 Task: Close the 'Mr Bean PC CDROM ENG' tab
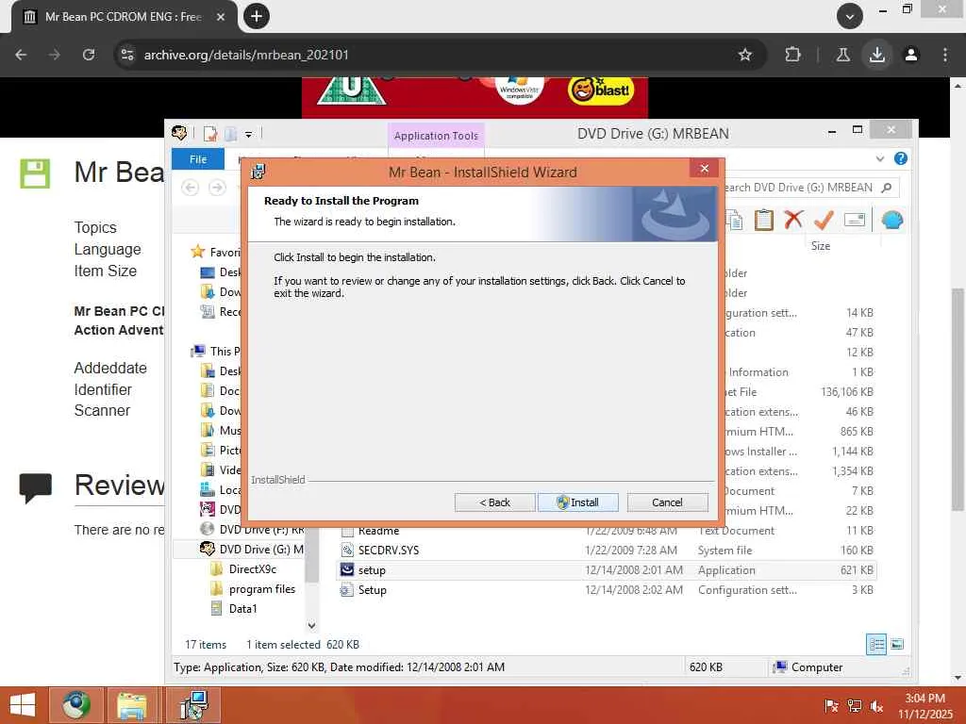[221, 17]
